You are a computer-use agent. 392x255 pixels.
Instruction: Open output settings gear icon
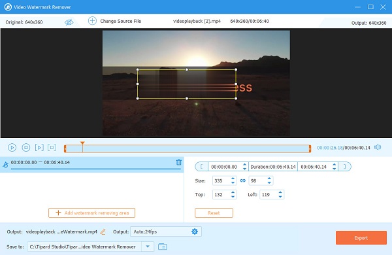[x=195, y=231]
